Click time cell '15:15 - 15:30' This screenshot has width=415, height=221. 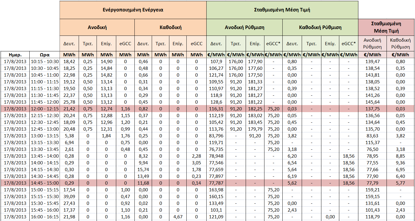pos(45,197)
